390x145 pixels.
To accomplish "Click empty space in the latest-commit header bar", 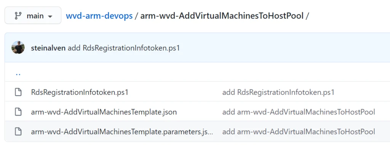I will click(286, 48).
